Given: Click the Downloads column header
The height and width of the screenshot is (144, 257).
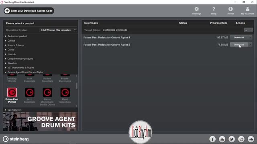Looking at the screenshot, I should 91,23.
